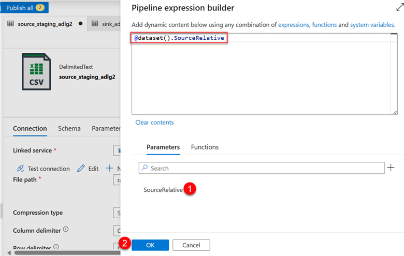Viewport: 404px width, 256px height.
Task: Follow the 'system variables' link
Action: (x=372, y=24)
